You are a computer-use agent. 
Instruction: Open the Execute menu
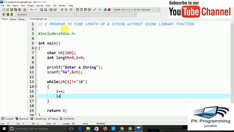[x=39, y=6]
